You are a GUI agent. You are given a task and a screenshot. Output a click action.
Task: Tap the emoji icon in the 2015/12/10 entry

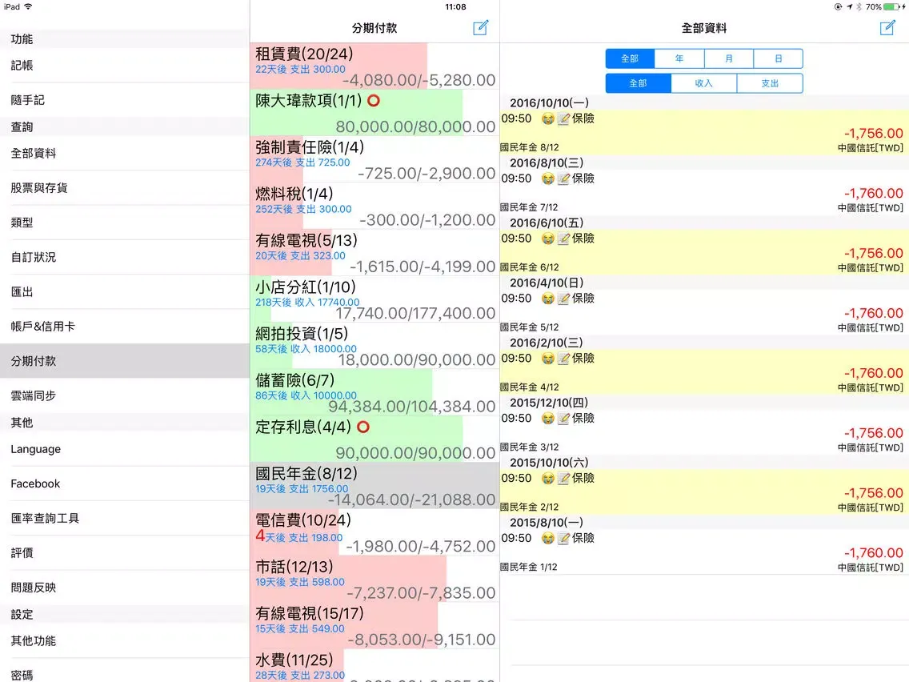[548, 418]
